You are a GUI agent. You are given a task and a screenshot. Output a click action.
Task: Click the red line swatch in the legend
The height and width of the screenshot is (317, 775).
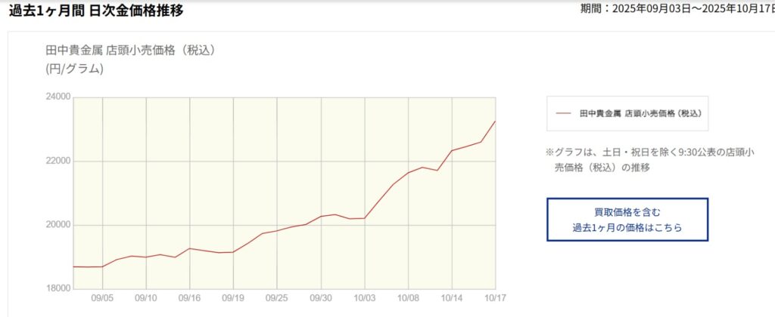563,113
